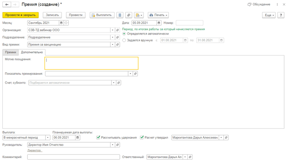287x164 pixels.
Task: Open calendar picker for Дата field
Action: coord(159,23)
